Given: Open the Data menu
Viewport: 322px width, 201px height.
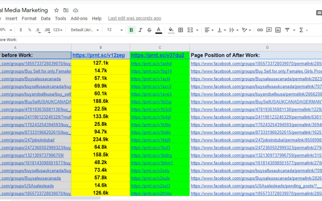Looking at the screenshot, I should click(45, 18).
